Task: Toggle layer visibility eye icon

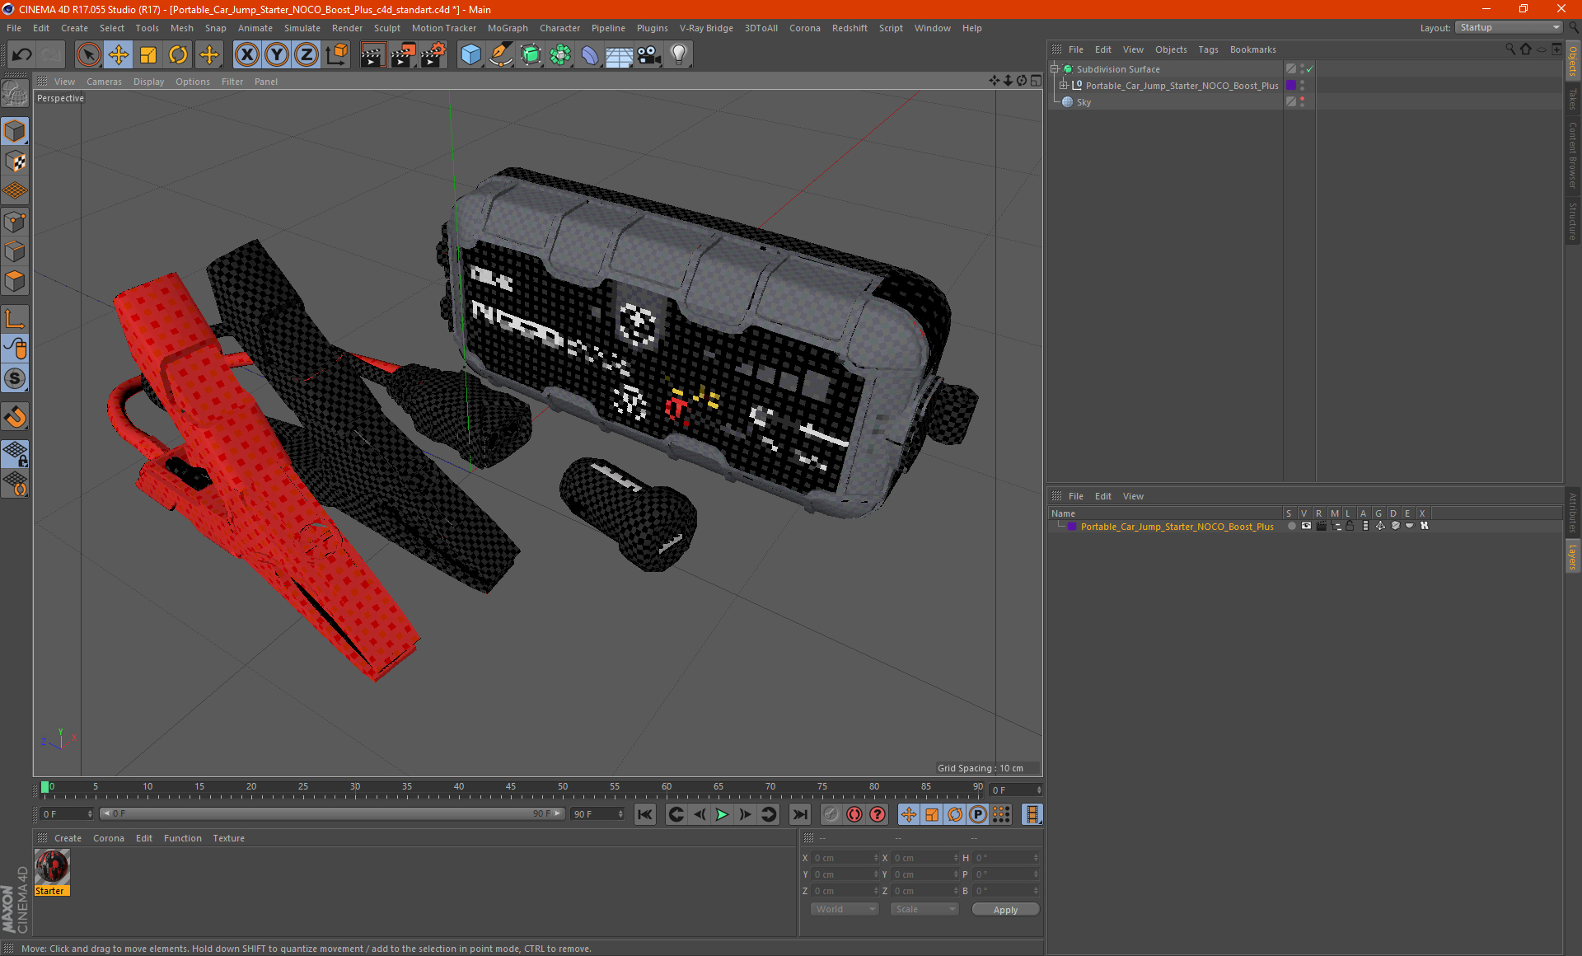Action: click(1306, 526)
